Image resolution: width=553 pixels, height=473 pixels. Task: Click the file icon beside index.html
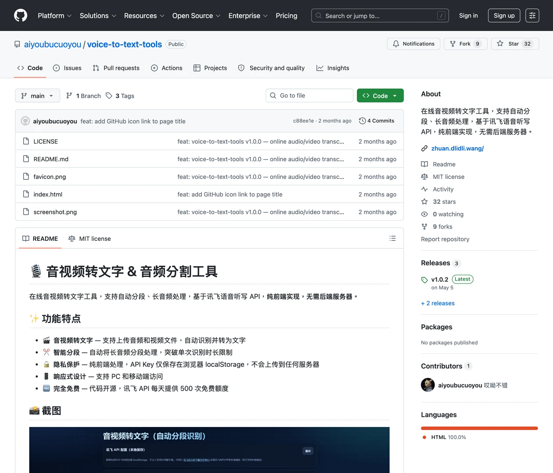coord(26,194)
